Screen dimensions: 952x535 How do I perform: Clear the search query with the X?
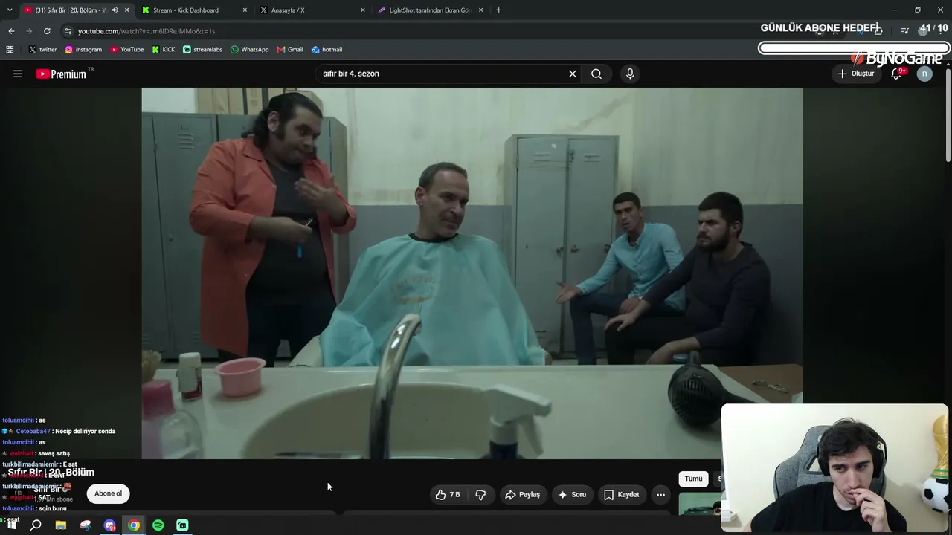pos(573,74)
